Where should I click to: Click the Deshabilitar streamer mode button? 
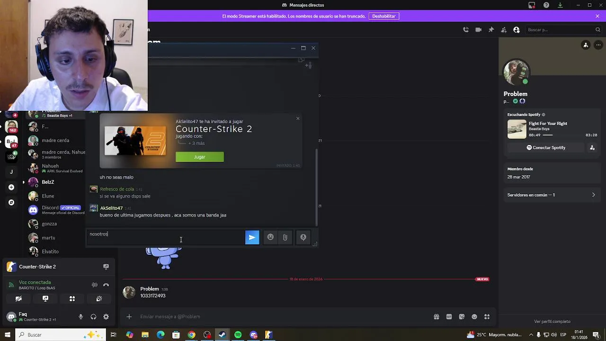click(x=384, y=16)
